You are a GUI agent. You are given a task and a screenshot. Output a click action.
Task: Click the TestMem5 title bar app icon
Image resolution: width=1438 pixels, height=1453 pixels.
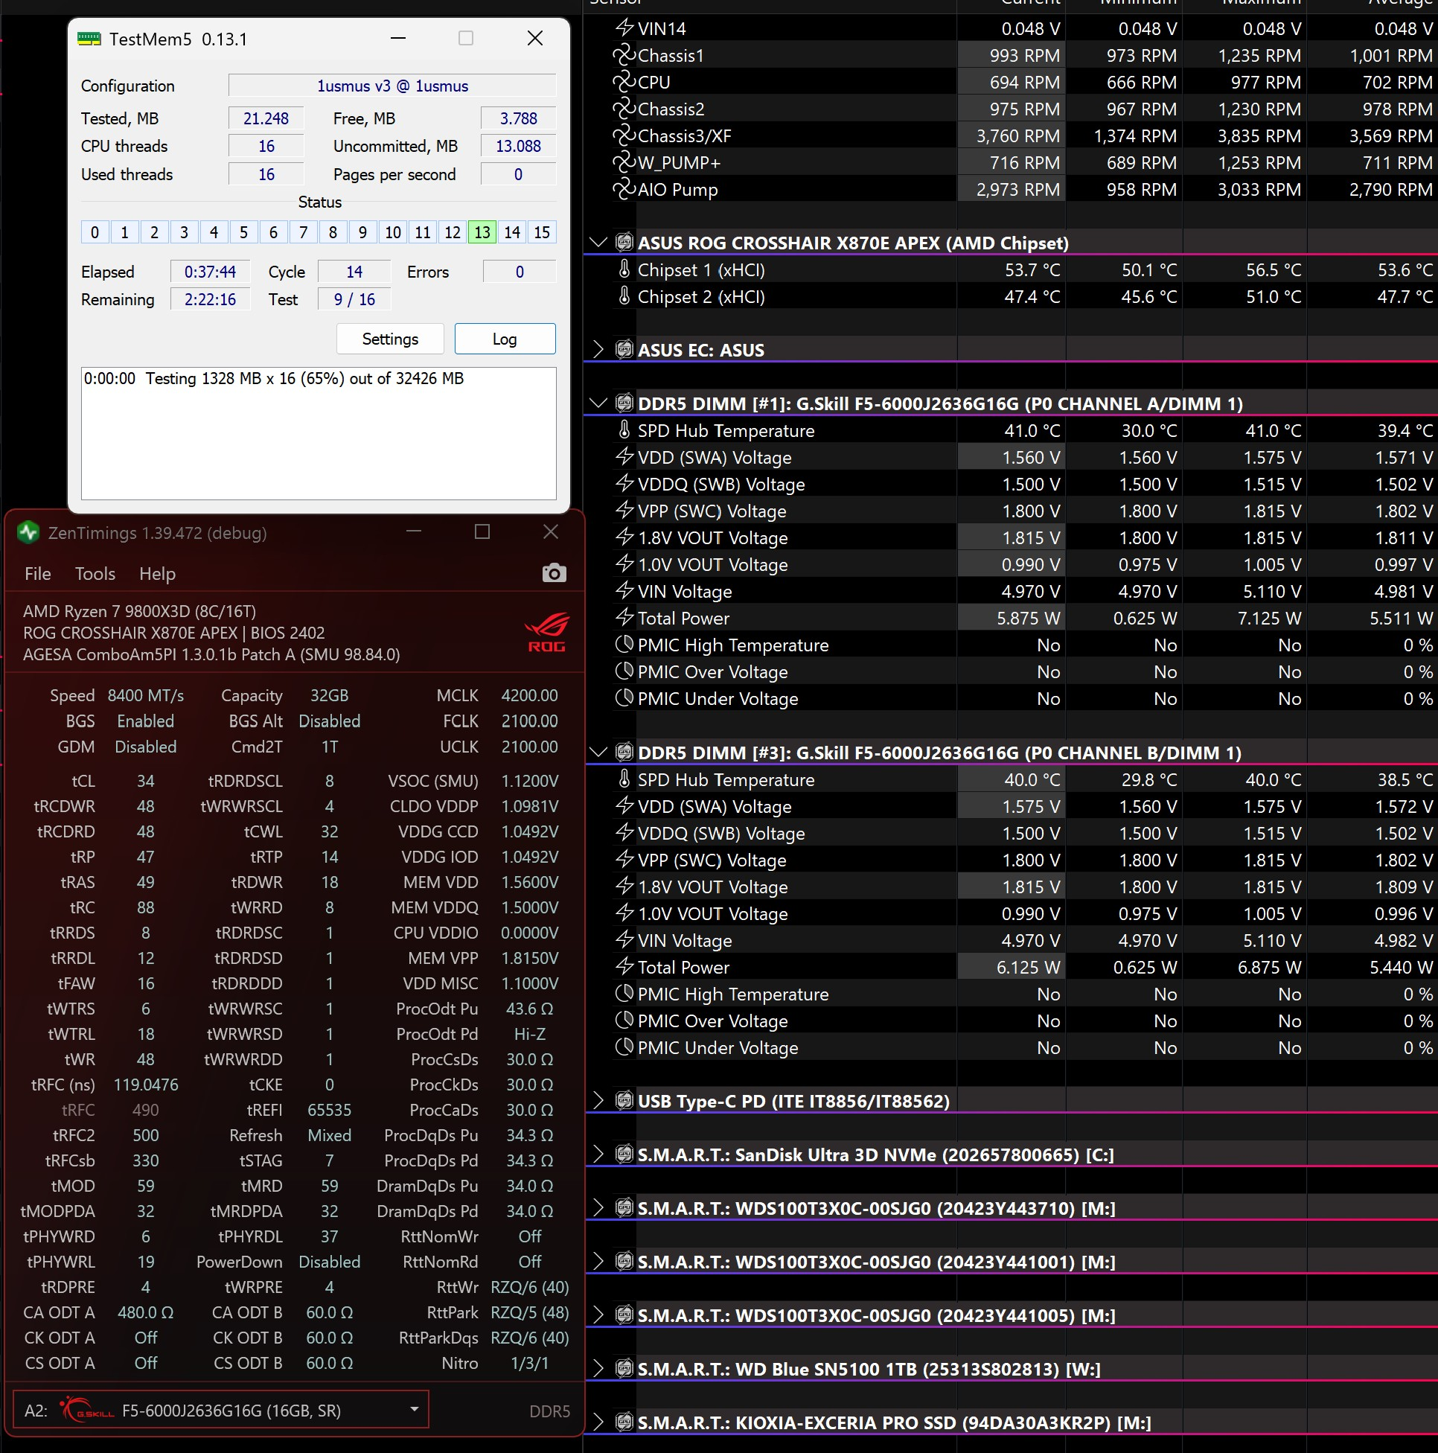point(89,39)
